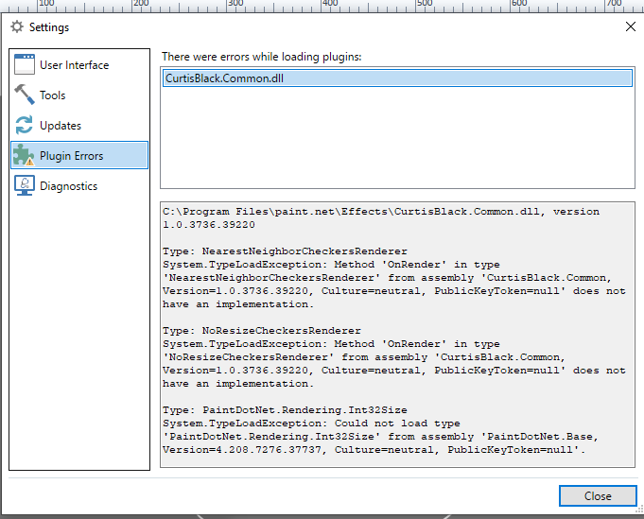
Task: Click the resize grip at dialog corner
Action: tap(639, 510)
